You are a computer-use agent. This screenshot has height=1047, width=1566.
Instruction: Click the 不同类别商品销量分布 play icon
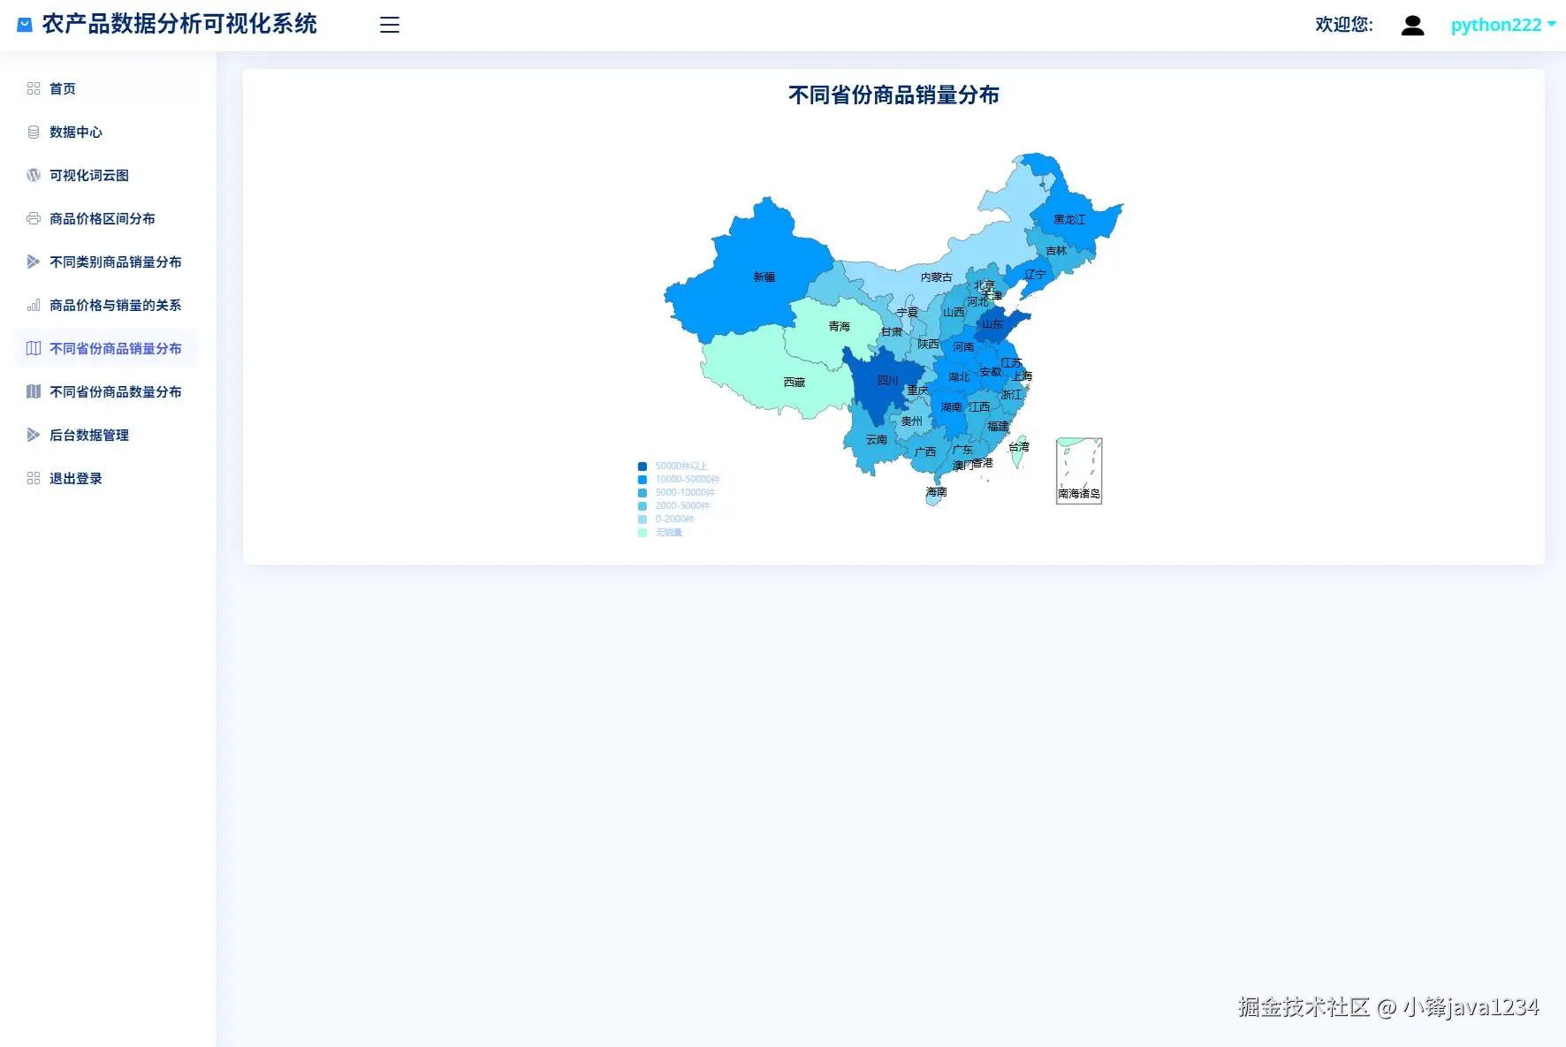click(x=34, y=262)
